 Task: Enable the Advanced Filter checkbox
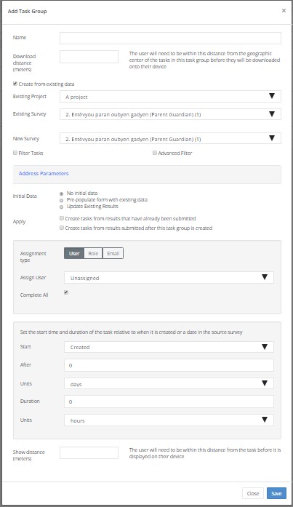[x=155, y=153]
